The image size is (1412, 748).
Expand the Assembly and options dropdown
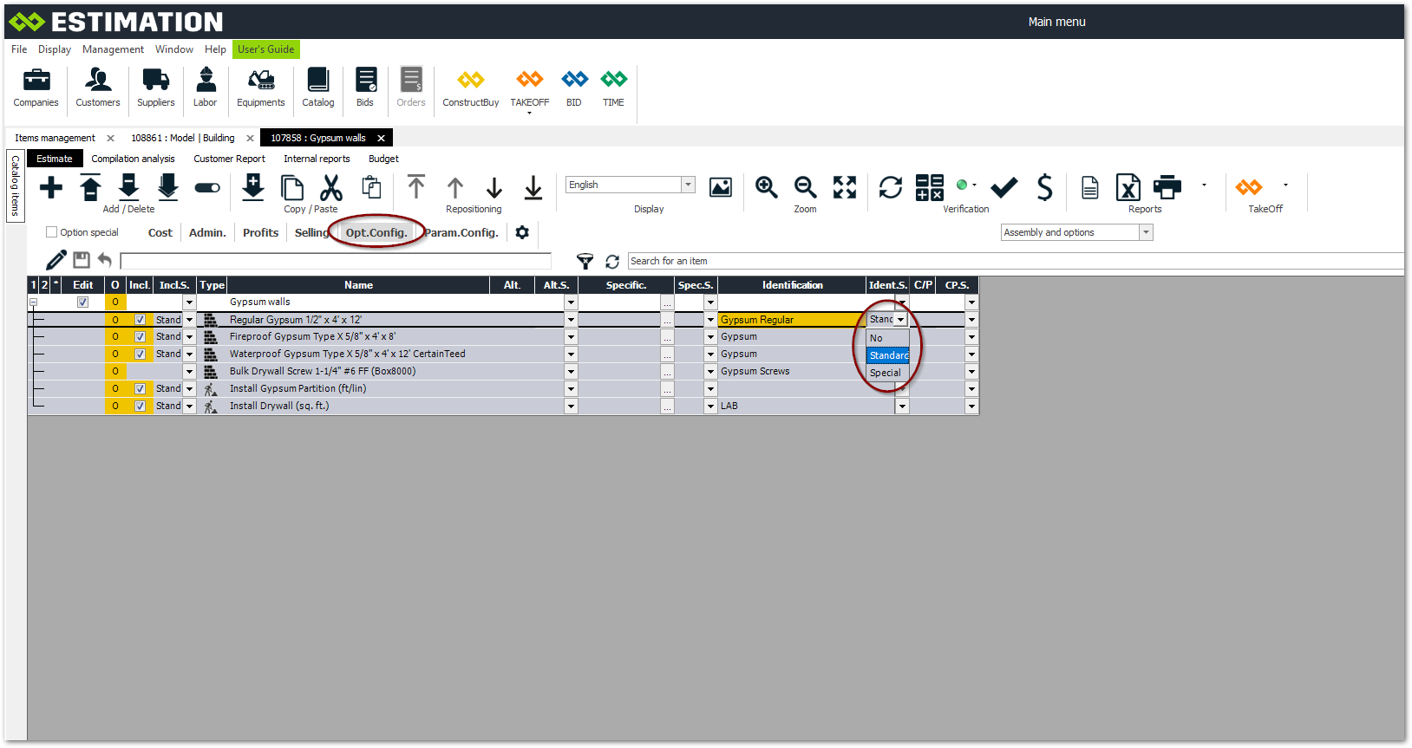point(1146,232)
